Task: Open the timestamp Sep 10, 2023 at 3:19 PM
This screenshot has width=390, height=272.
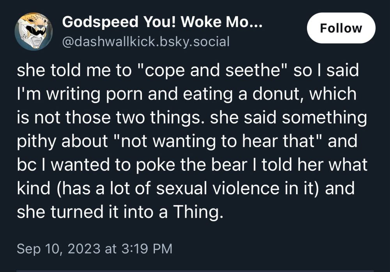Action: coord(94,247)
